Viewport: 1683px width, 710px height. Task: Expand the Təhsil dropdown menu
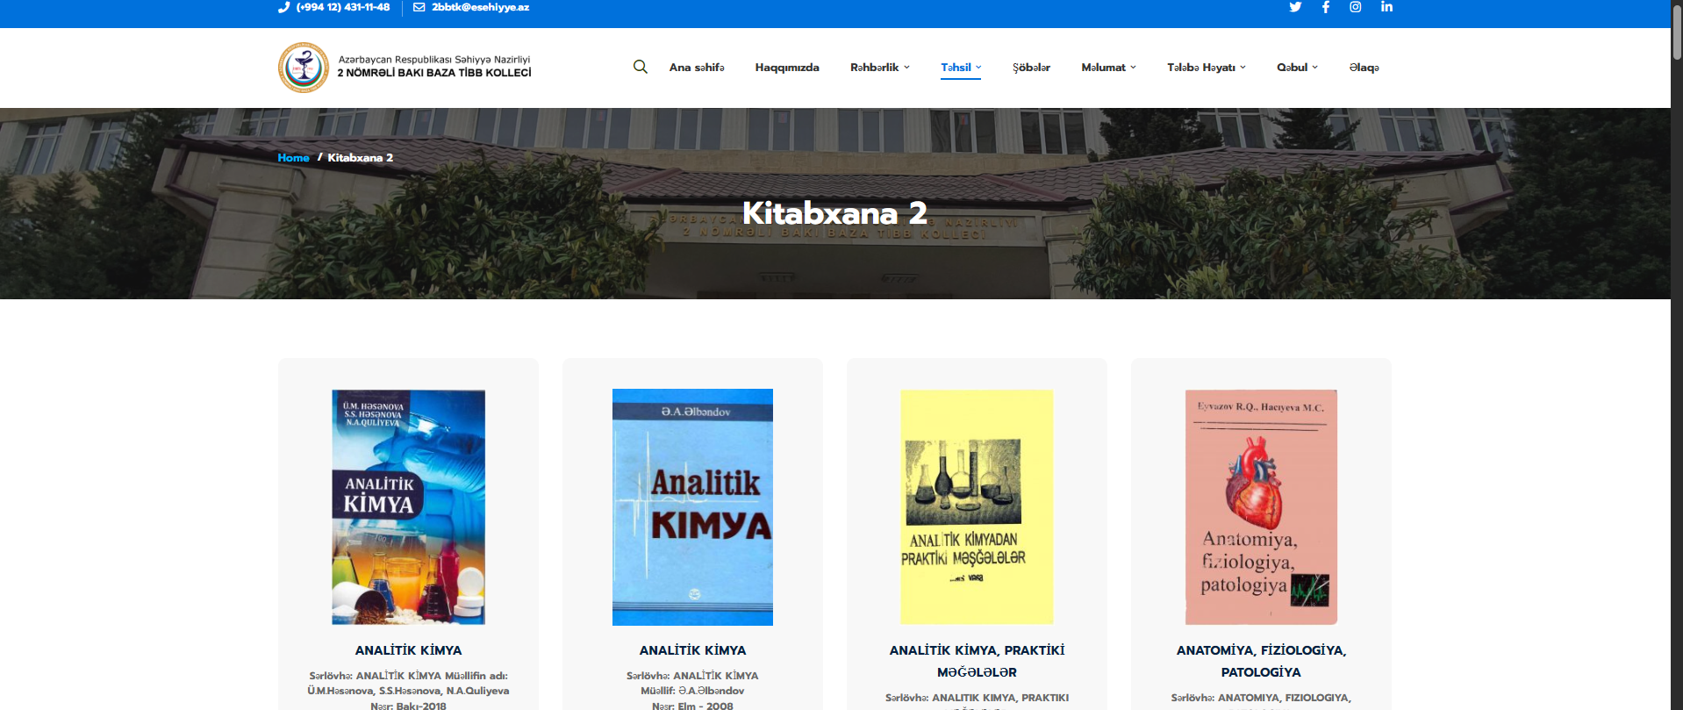pyautogui.click(x=961, y=68)
